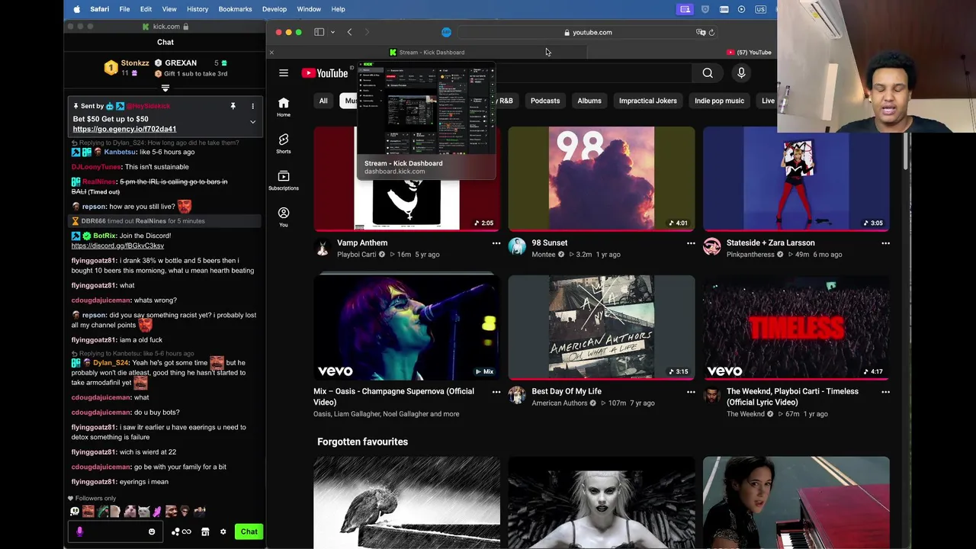Open more options for Stateside + Zara Larsson

coord(885,243)
